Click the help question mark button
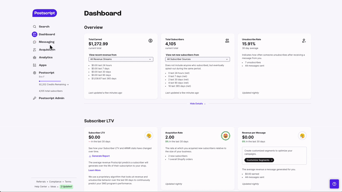 click(x=334, y=184)
